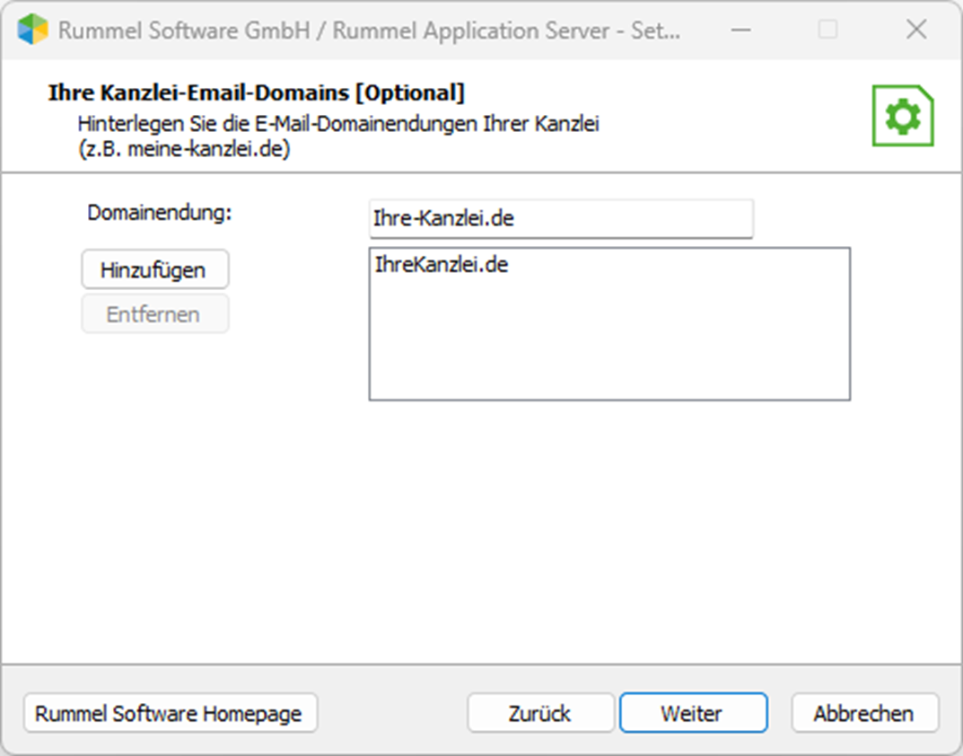Click the Domainendung label text
Screen dimensions: 963x756
[160, 213]
